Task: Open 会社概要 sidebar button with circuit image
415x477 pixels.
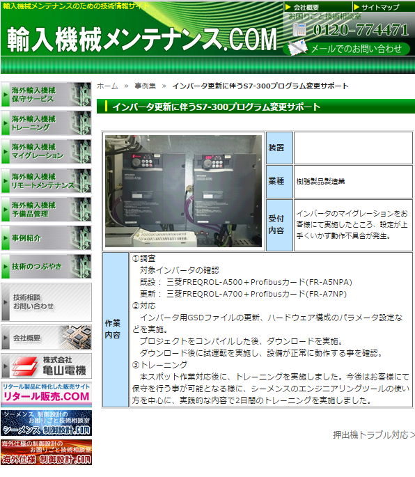Action: tap(46, 337)
